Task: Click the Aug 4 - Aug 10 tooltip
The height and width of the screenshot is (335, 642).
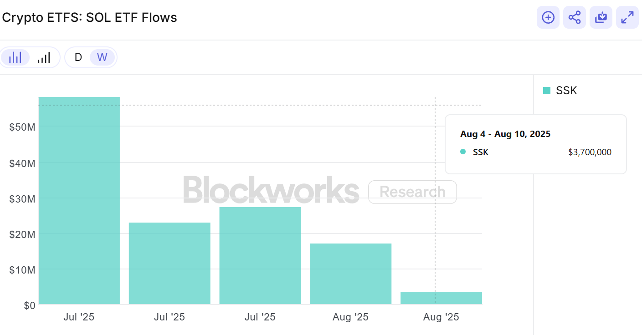Action: click(x=536, y=143)
